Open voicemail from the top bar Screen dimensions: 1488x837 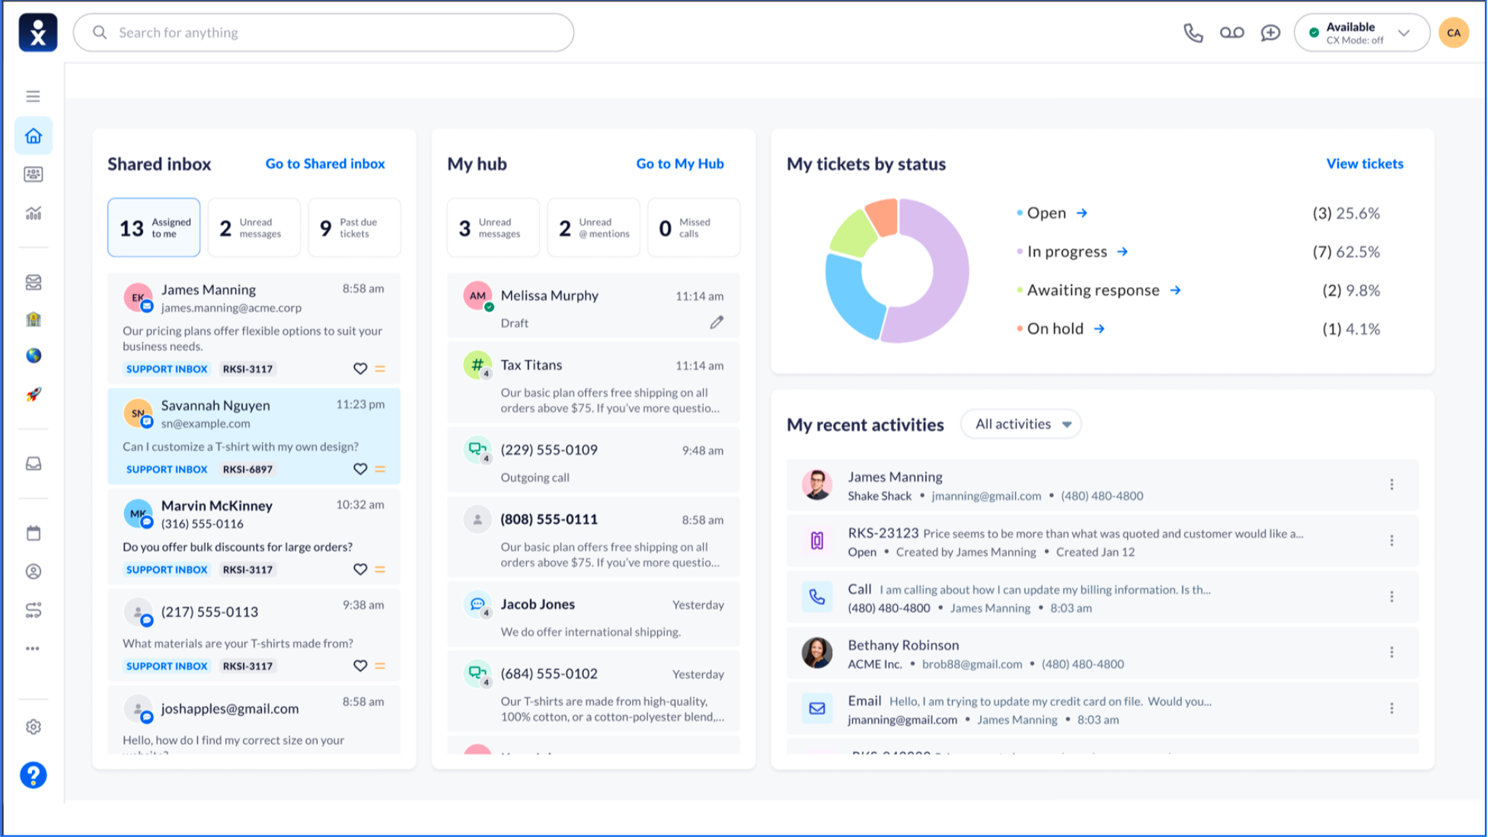(1232, 33)
